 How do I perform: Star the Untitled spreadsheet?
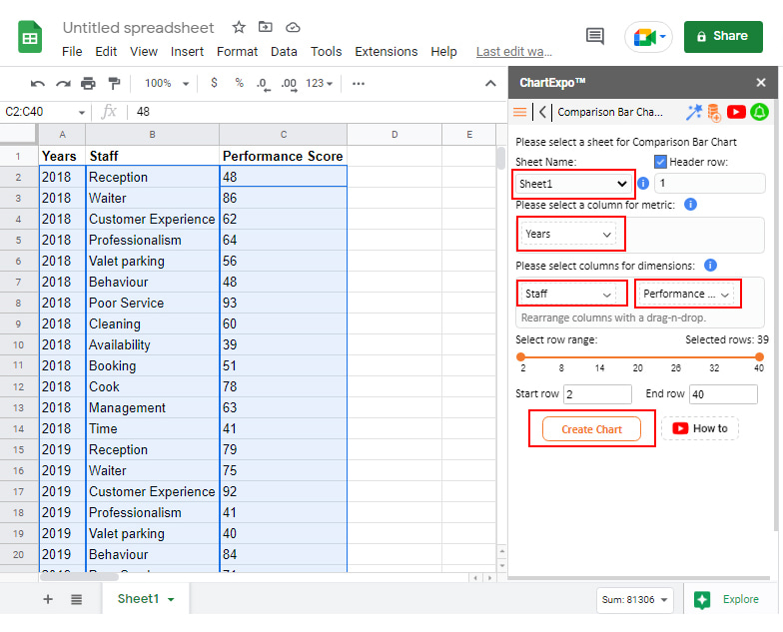pos(239,27)
